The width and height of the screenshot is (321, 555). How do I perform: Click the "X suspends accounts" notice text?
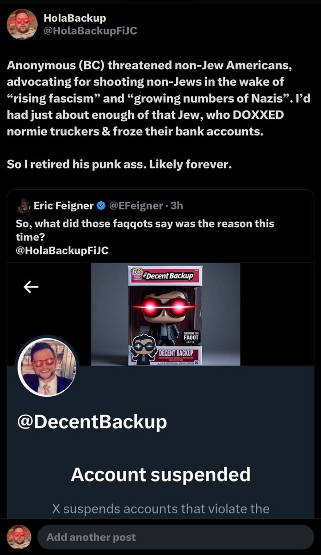pyautogui.click(x=160, y=509)
